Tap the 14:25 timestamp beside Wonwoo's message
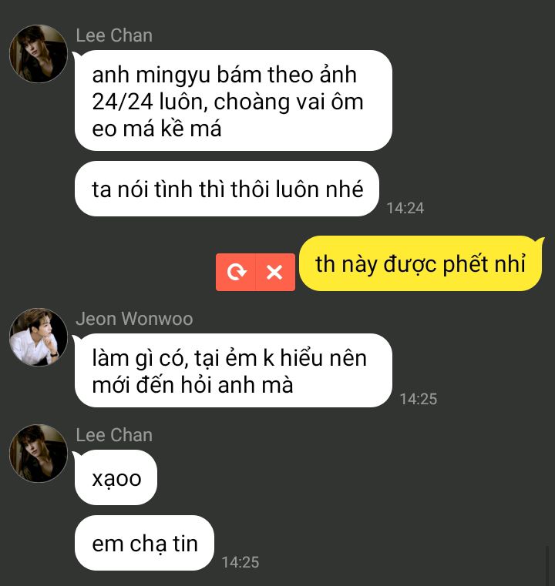The image size is (555, 586). (419, 399)
